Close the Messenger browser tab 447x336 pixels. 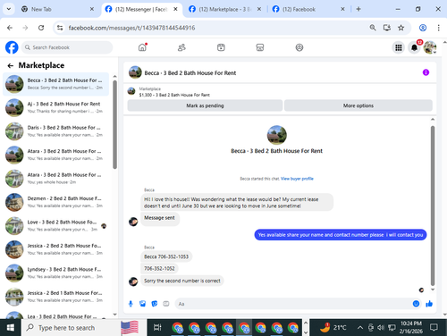175,9
